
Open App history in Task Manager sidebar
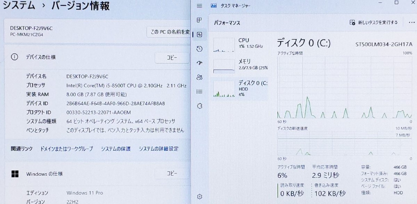pyautogui.click(x=199, y=48)
